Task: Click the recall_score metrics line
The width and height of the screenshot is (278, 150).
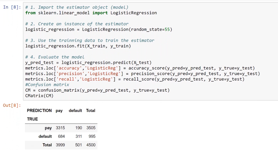Action: [x=135, y=79]
